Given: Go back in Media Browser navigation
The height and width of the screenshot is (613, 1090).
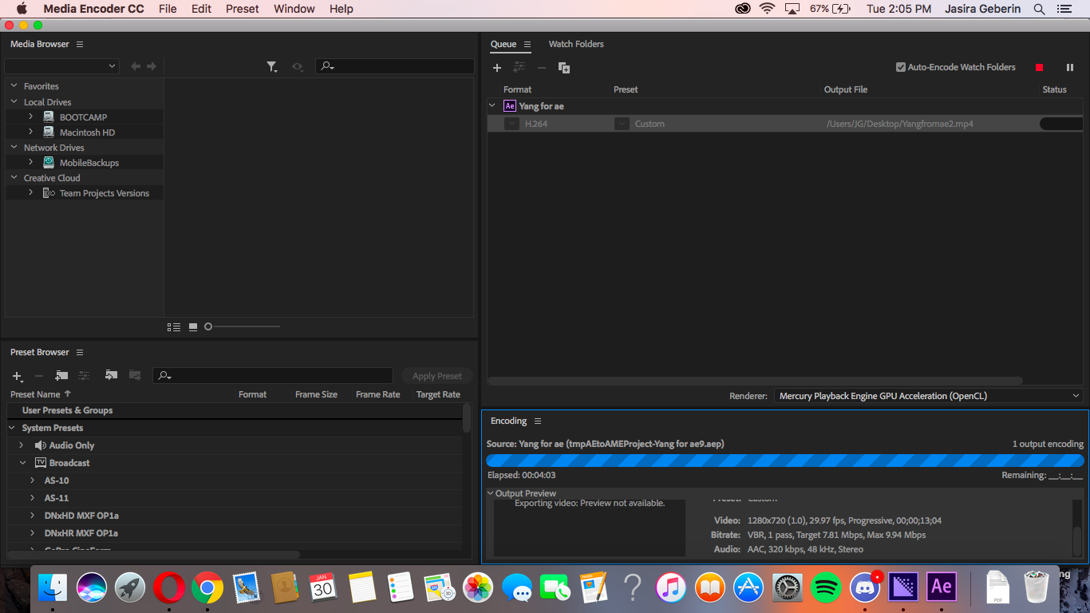Looking at the screenshot, I should click(x=136, y=66).
